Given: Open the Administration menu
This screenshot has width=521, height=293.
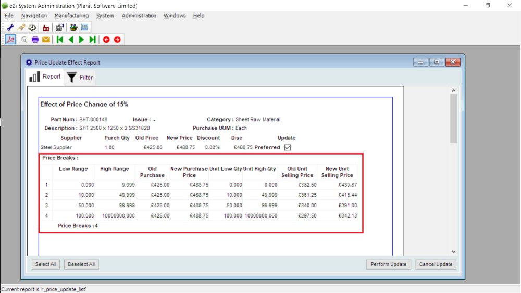Looking at the screenshot, I should 139,16.
